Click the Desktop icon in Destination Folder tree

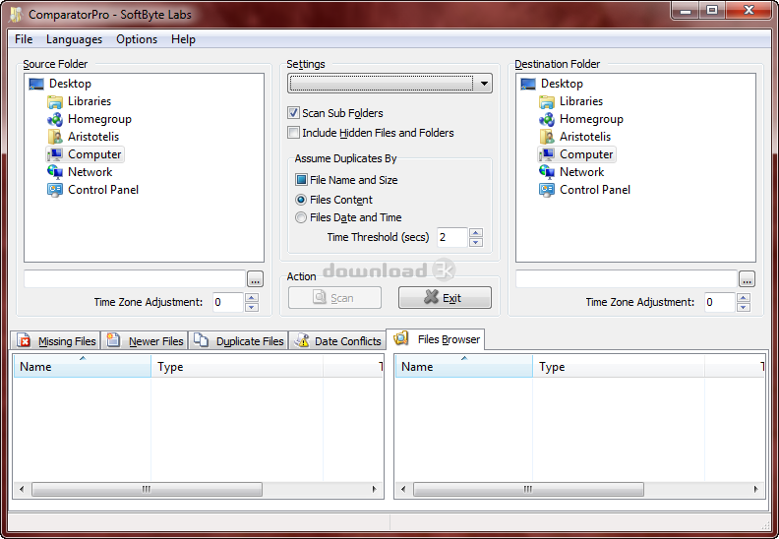coord(528,84)
